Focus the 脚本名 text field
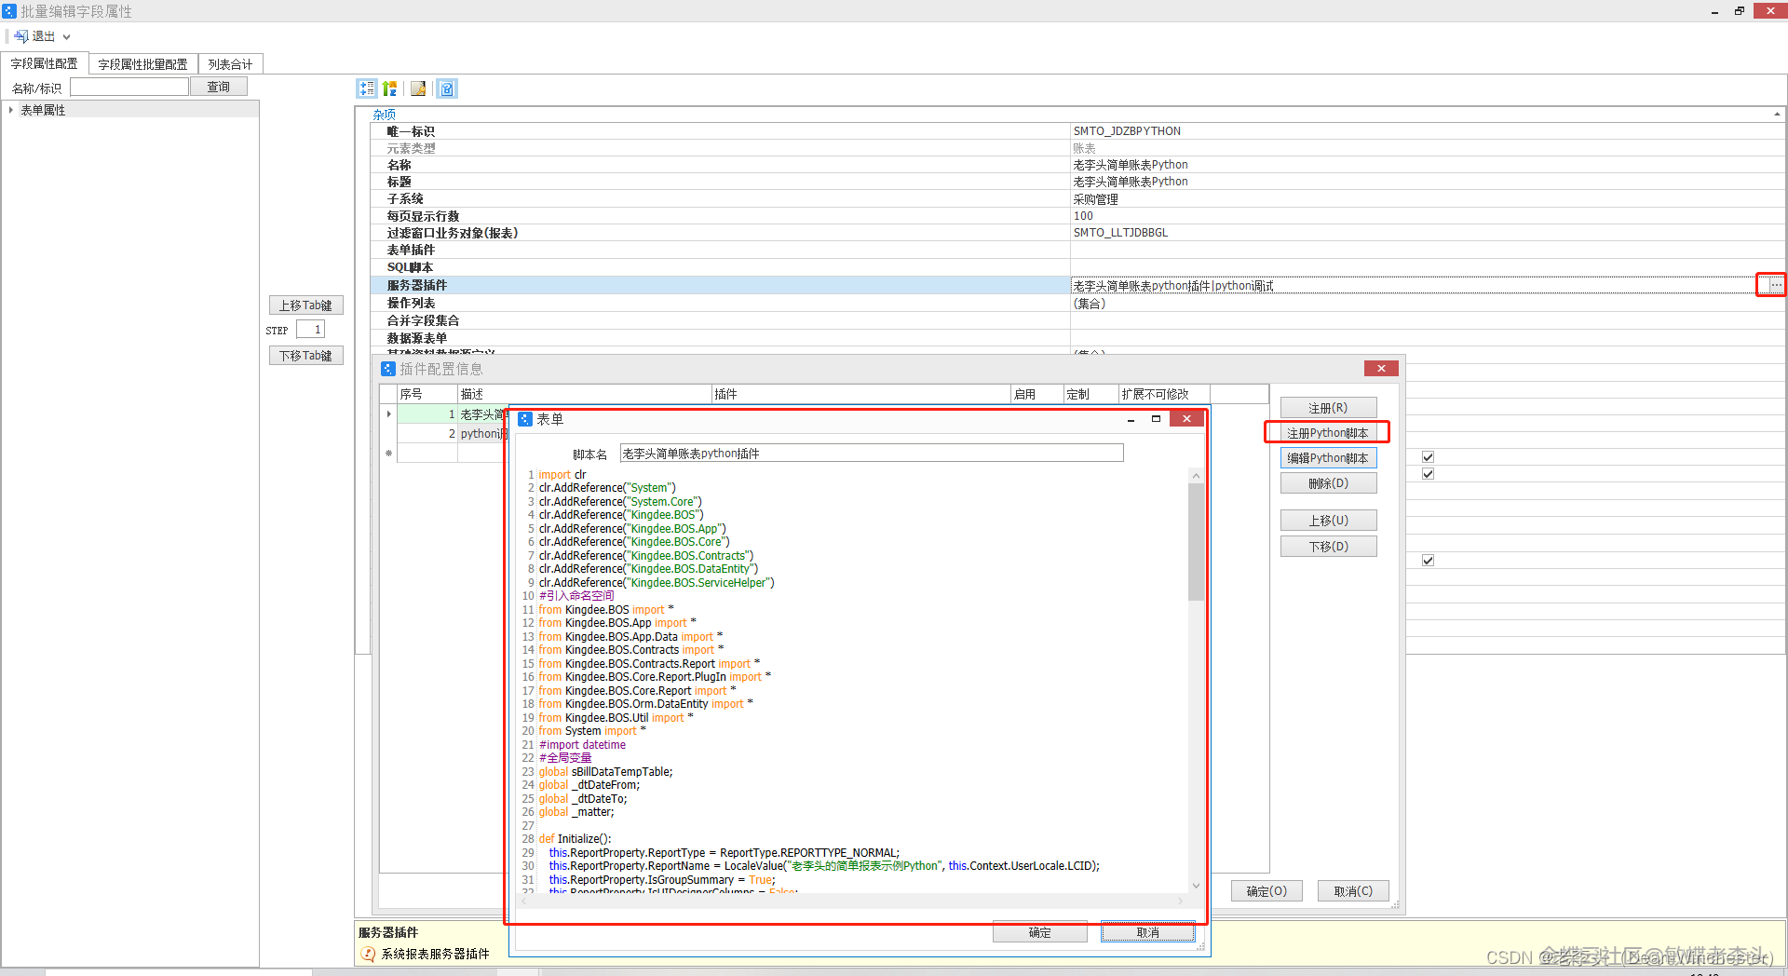1788x976 pixels. [x=872, y=454]
